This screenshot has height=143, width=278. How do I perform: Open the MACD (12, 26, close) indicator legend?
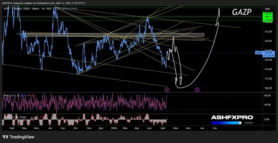[x=15, y=117]
